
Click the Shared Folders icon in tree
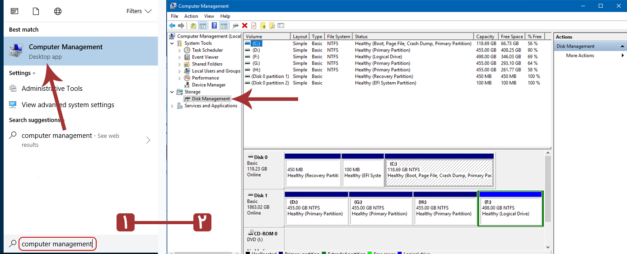point(187,64)
